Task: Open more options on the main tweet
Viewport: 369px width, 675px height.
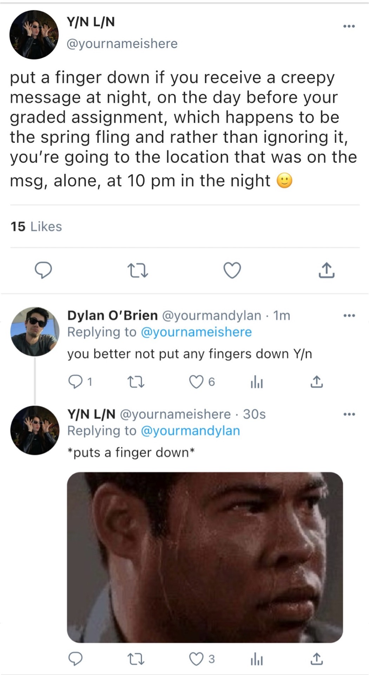Action: pyautogui.click(x=349, y=26)
